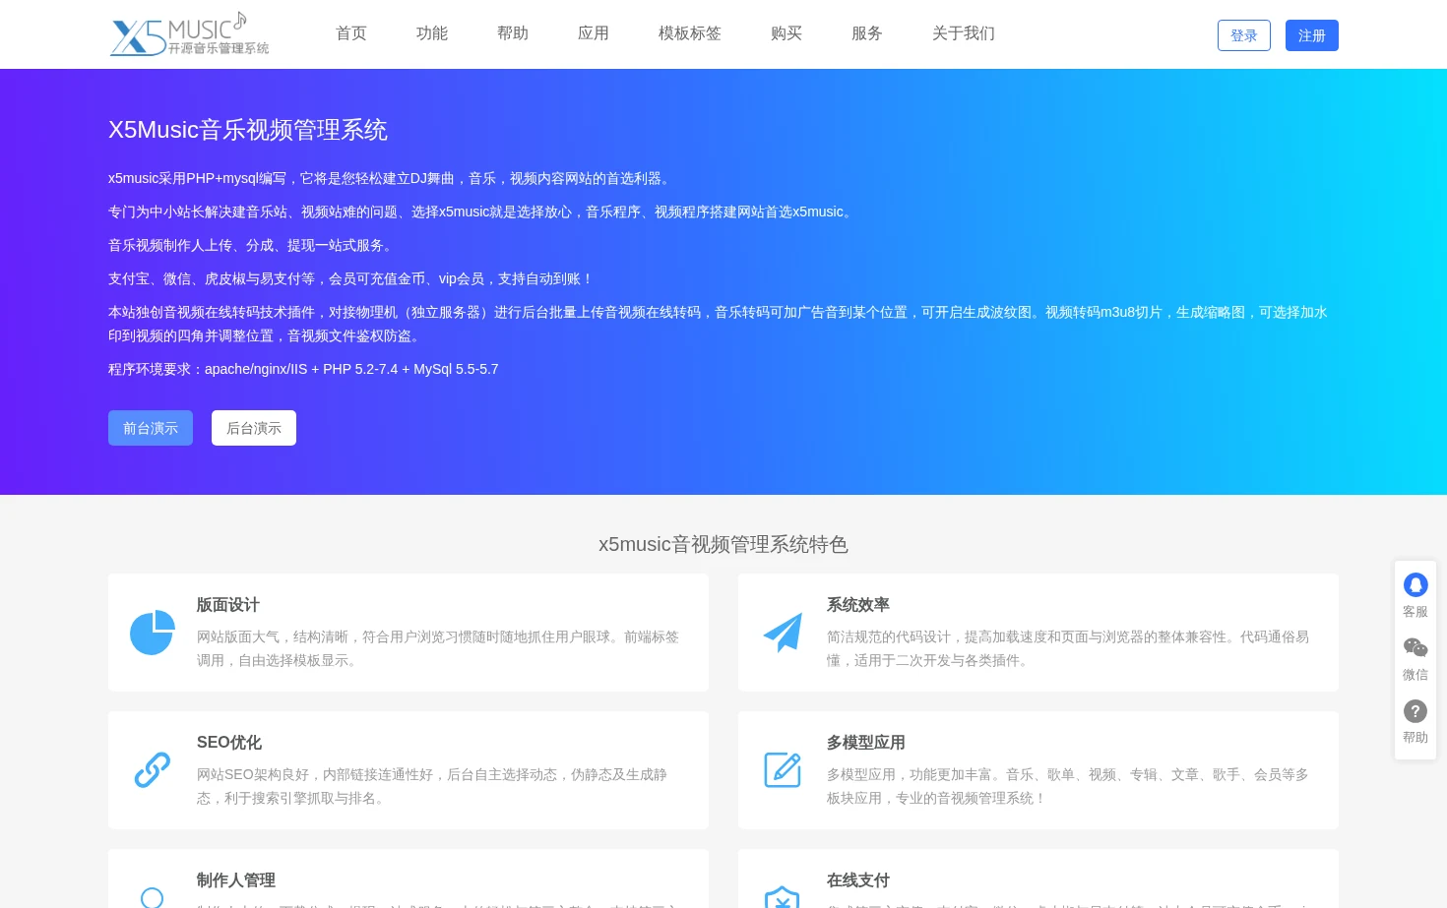Click the 帮助 question mark icon

click(1416, 711)
